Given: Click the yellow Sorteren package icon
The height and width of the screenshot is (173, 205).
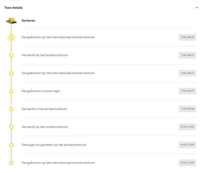Looking at the screenshot, I should pos(11,20).
